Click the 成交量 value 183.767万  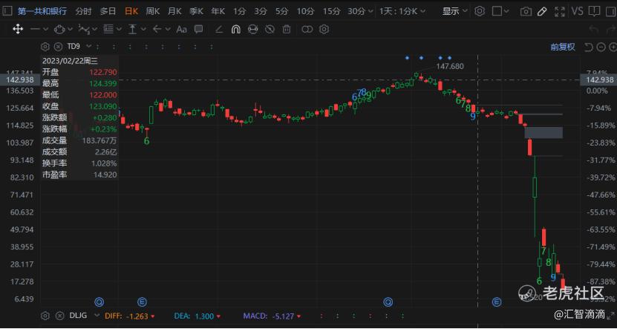(x=99, y=140)
